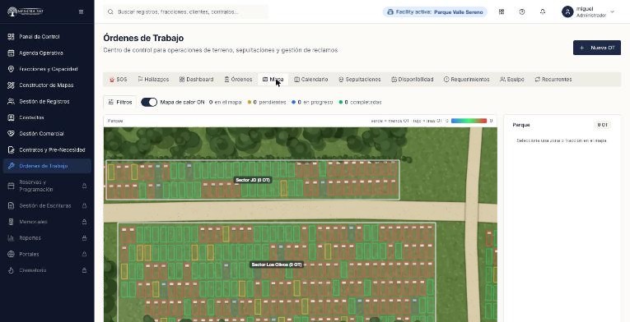
Task: Select Órdenes de Trabajo sidebar item
Action: pos(47,166)
